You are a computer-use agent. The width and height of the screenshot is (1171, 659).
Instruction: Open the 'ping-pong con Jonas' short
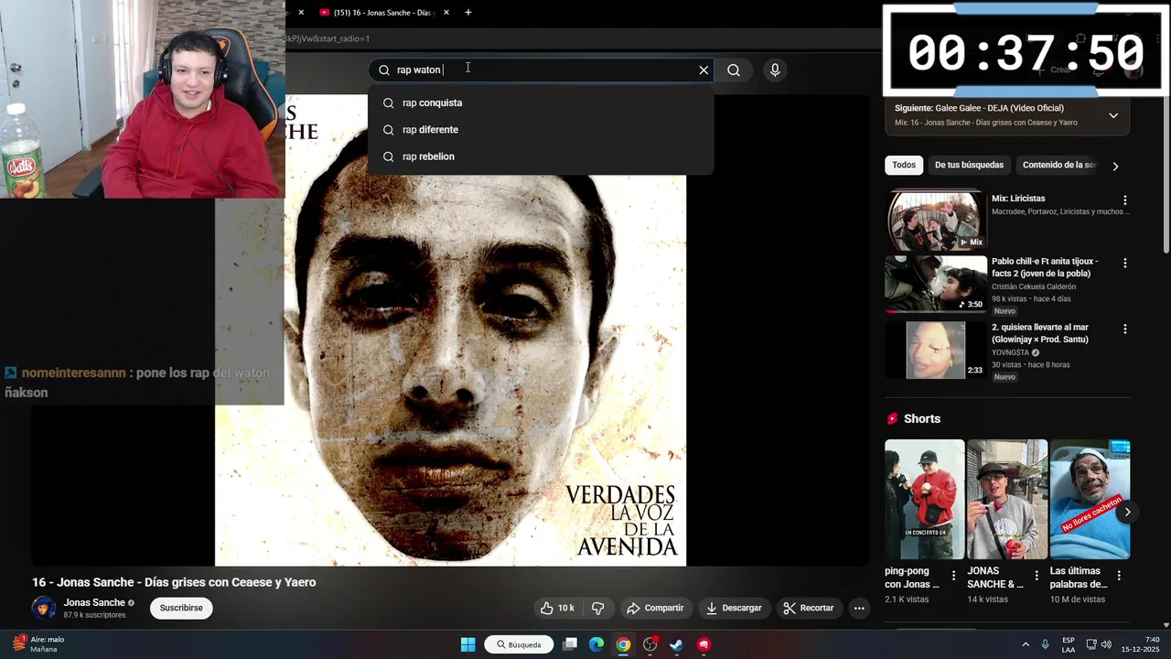point(924,500)
